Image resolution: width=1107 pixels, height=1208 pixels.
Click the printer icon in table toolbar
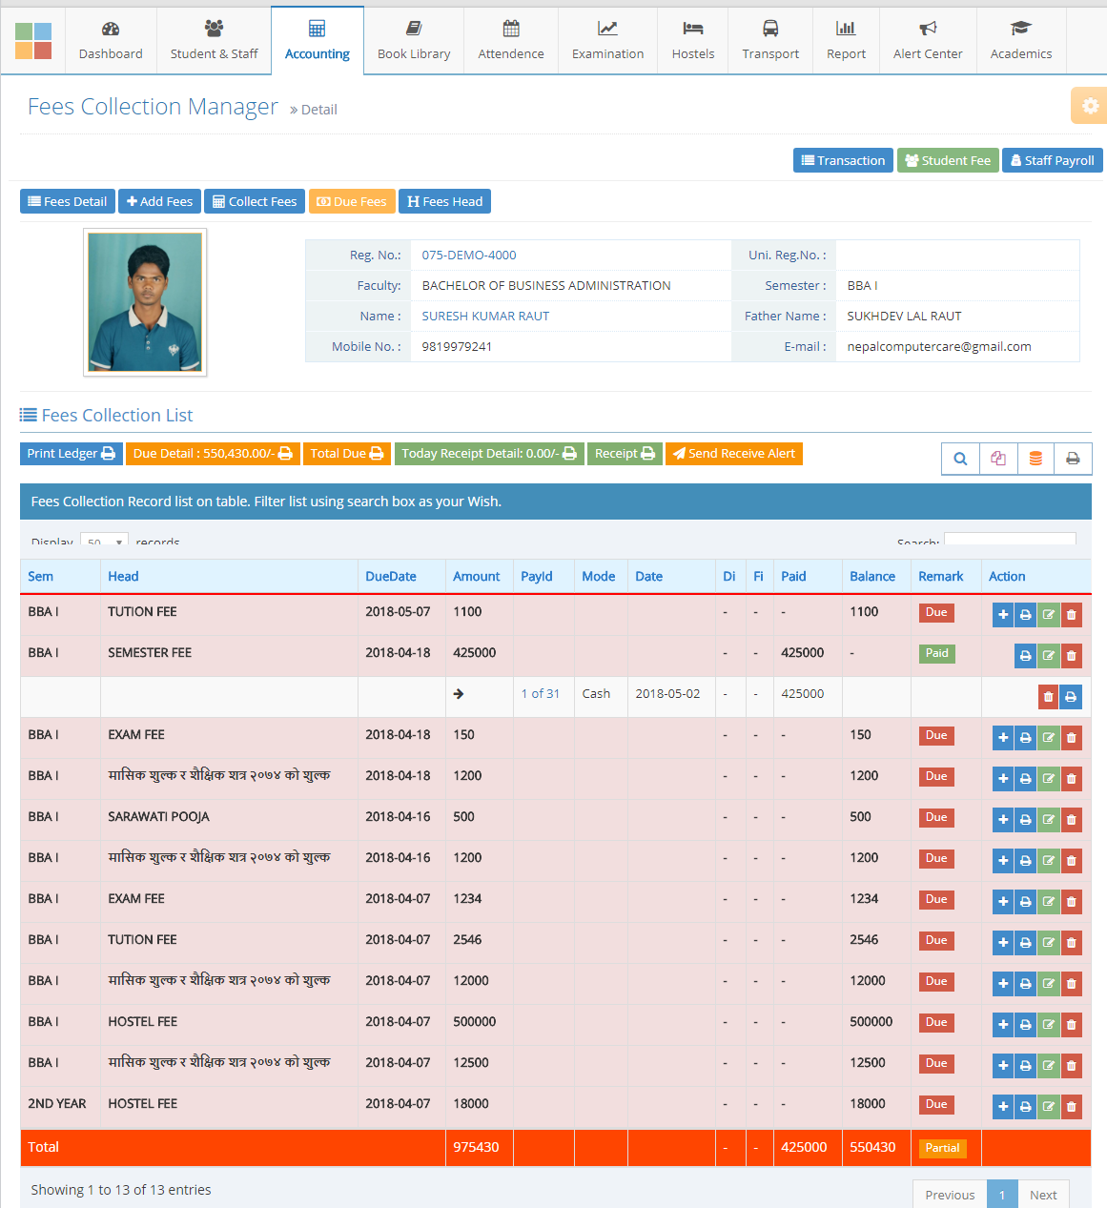tap(1073, 459)
